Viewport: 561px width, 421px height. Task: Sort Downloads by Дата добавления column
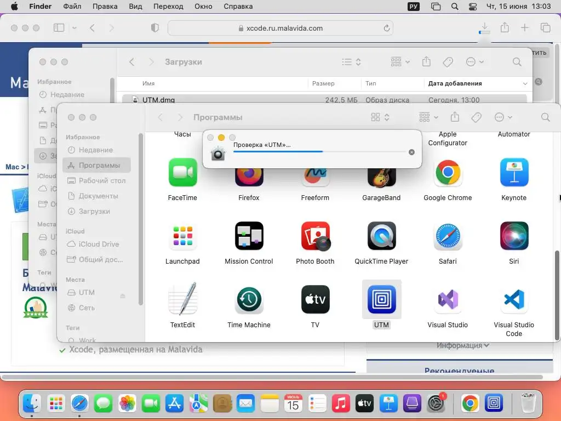pos(478,83)
